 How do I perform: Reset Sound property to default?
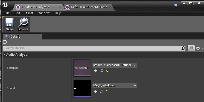pyautogui.click(x=107, y=91)
